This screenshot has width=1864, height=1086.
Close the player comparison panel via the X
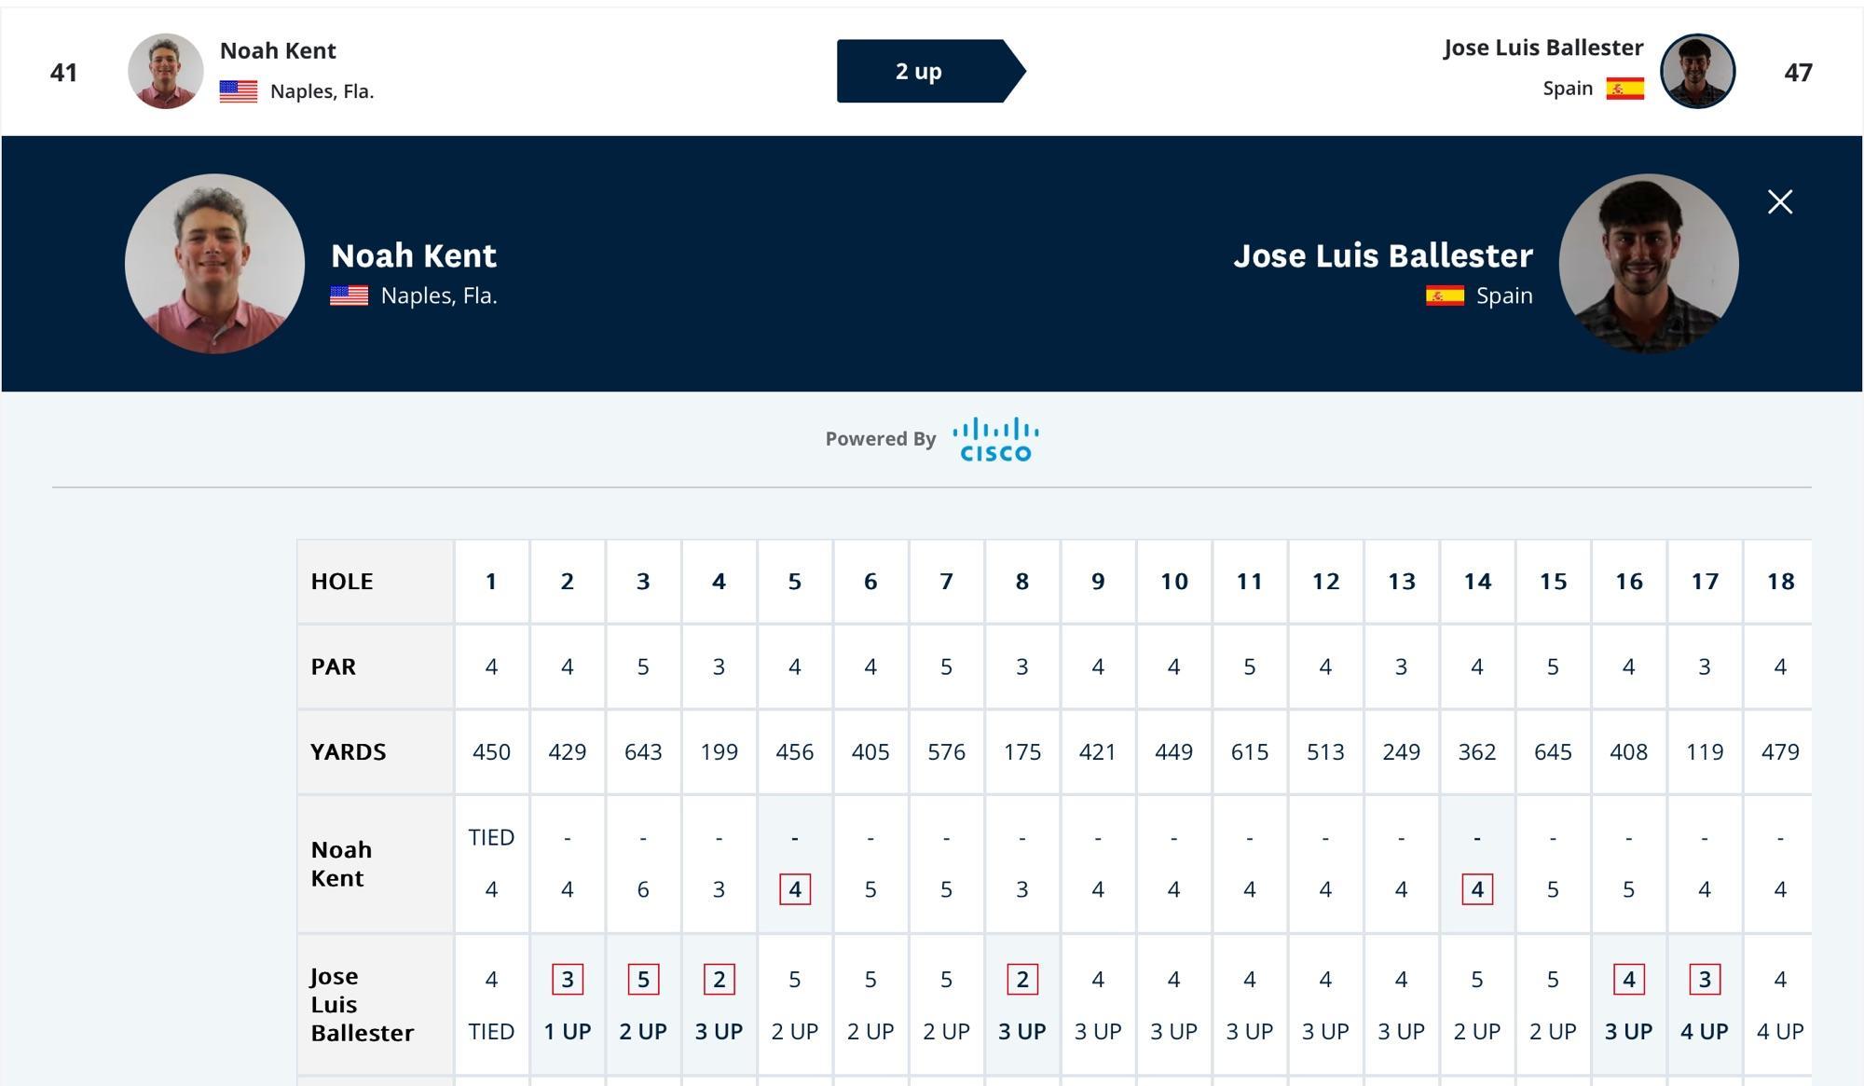coord(1779,202)
